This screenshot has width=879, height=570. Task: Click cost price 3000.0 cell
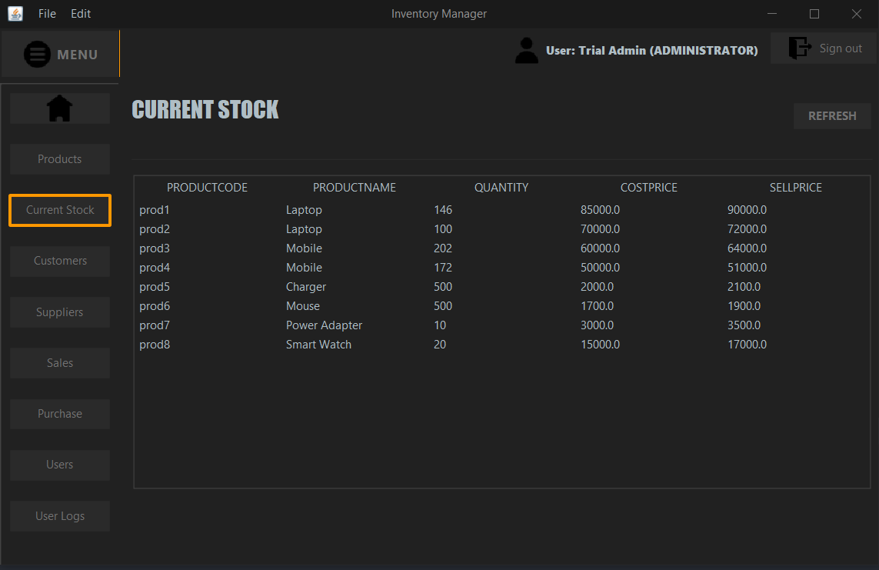tap(648, 325)
